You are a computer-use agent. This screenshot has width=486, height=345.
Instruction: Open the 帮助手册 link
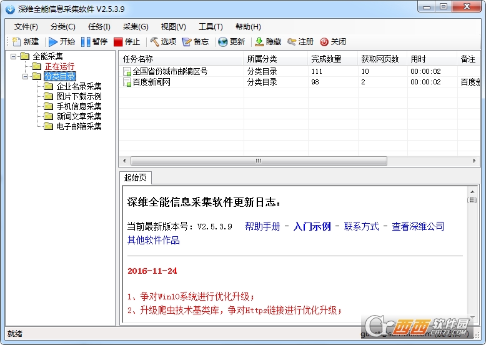point(262,226)
